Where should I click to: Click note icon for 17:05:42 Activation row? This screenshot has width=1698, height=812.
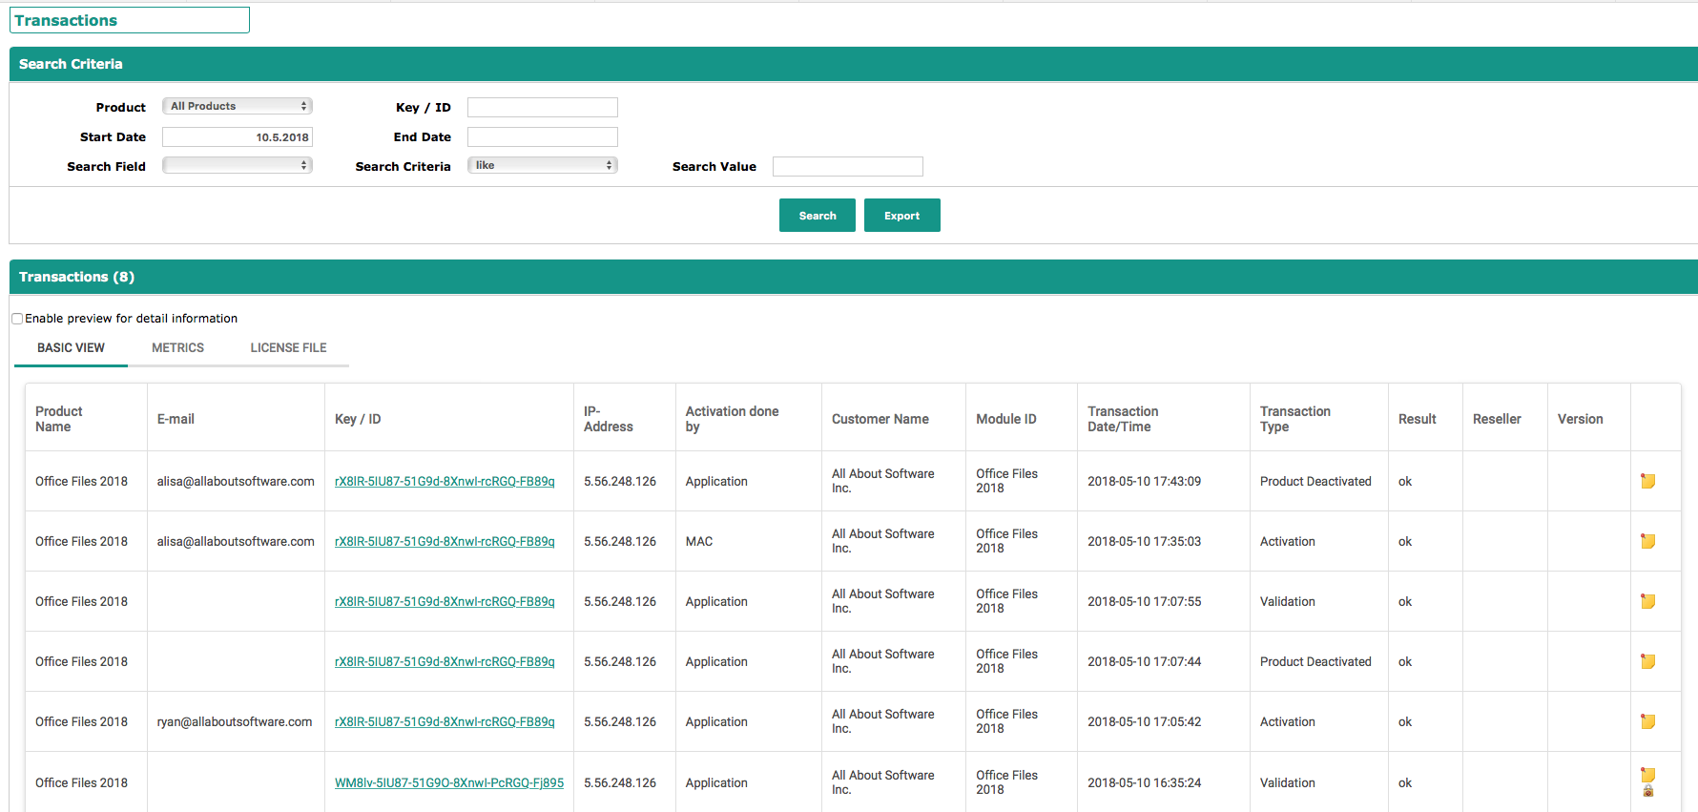click(1647, 721)
